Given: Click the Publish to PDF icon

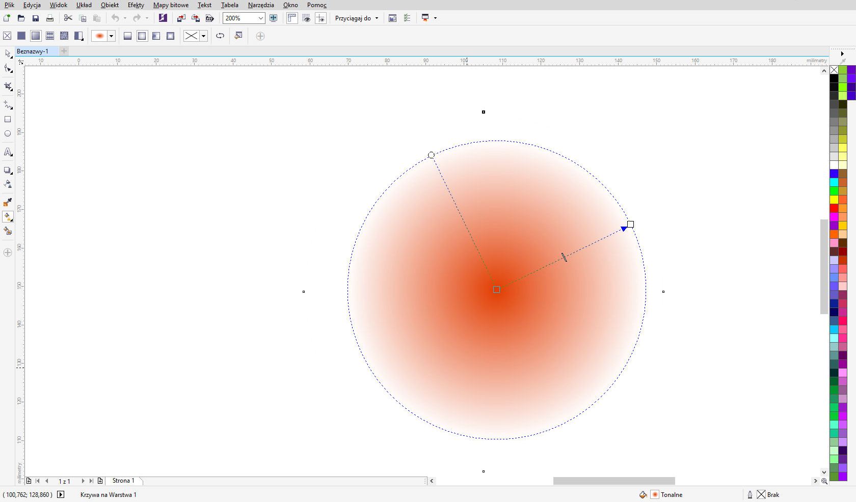Looking at the screenshot, I should [x=209, y=18].
